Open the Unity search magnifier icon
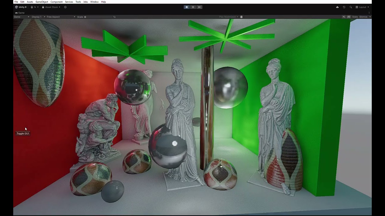The width and height of the screenshot is (385, 216). pyautogui.click(x=351, y=7)
